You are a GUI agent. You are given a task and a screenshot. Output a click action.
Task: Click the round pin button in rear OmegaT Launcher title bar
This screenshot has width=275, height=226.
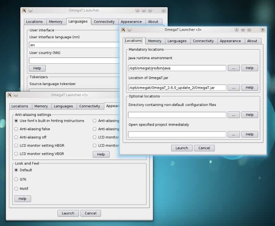point(31,10)
